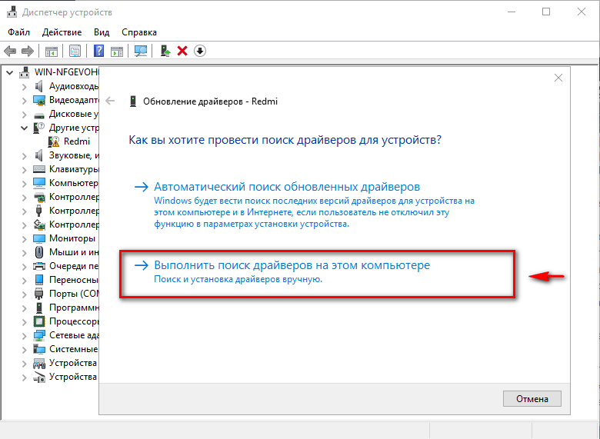Open the Файл menu

click(x=18, y=32)
